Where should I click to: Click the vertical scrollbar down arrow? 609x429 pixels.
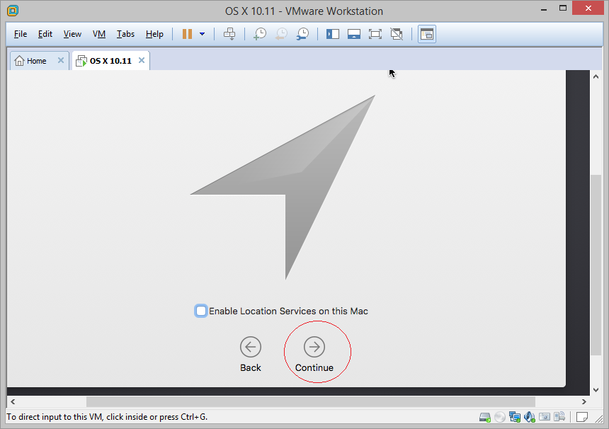pyautogui.click(x=596, y=390)
